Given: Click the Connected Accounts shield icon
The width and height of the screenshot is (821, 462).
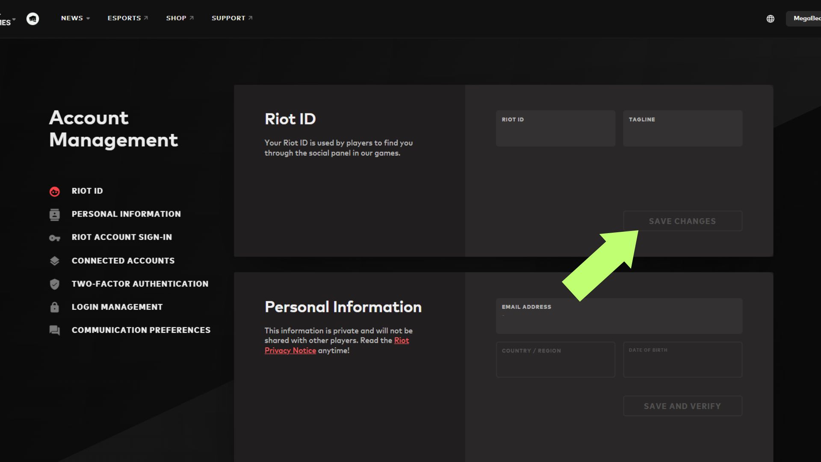Looking at the screenshot, I should tap(54, 261).
